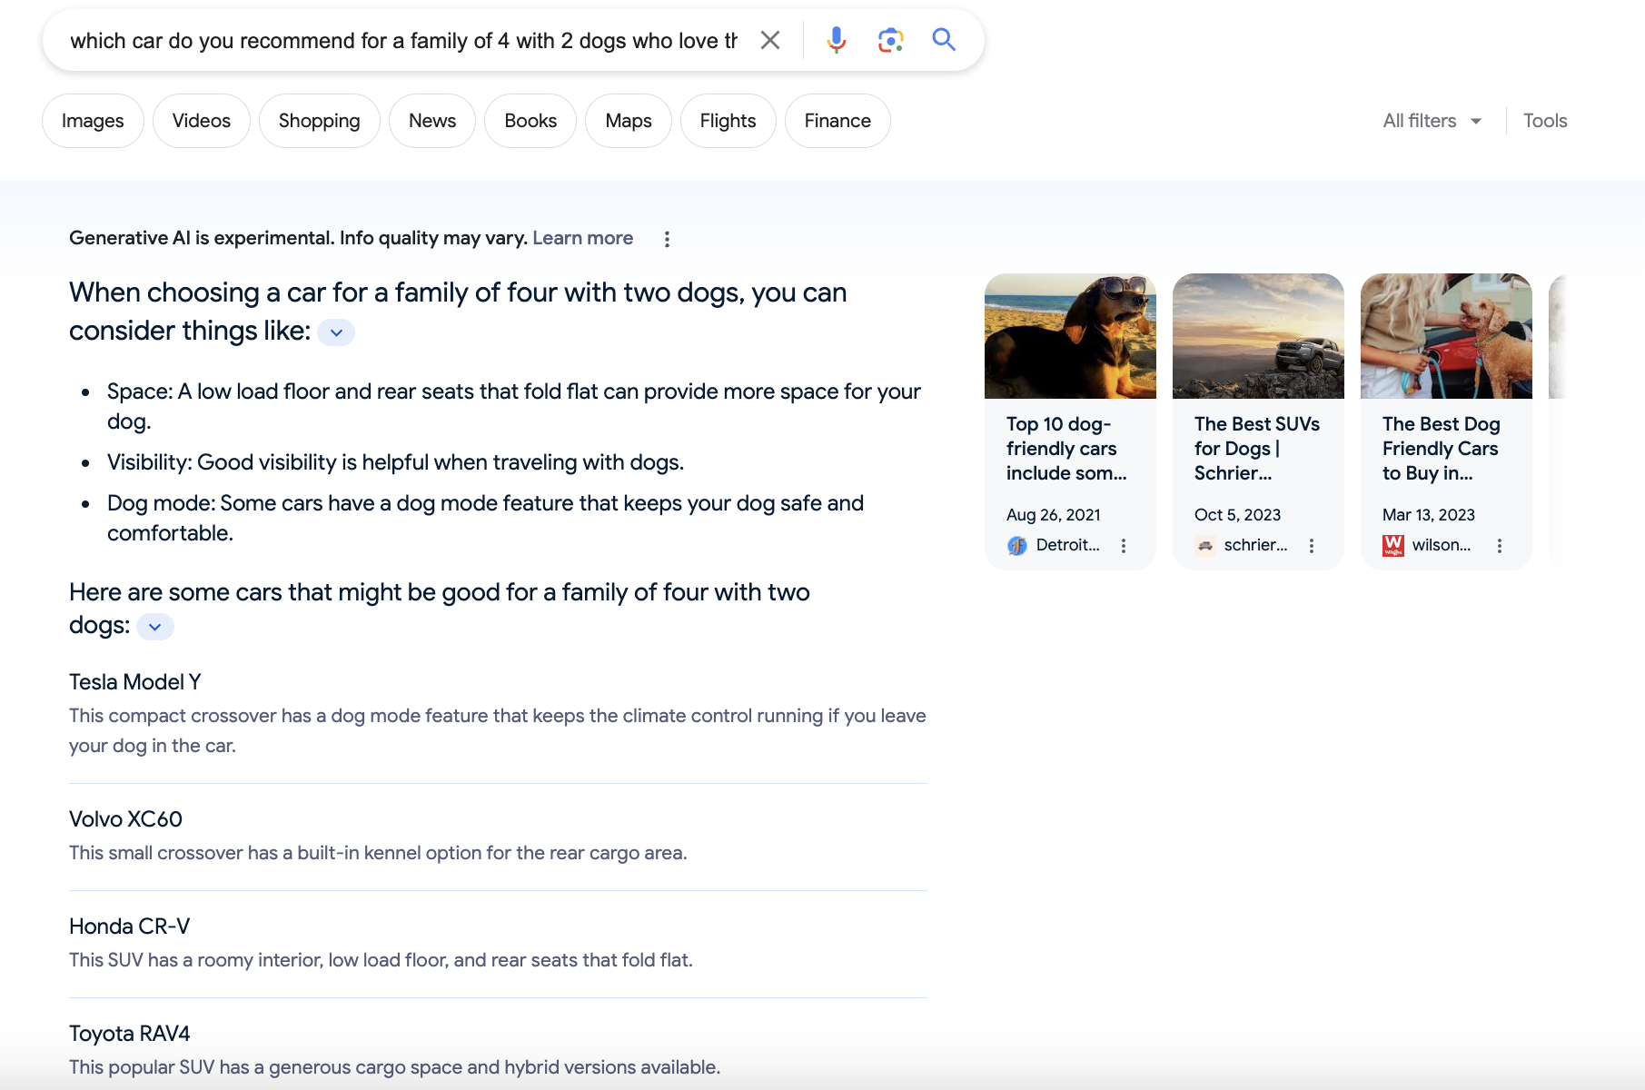Click the 'Visibility: Good visibility' bullet text
1645x1090 pixels.
(395, 462)
